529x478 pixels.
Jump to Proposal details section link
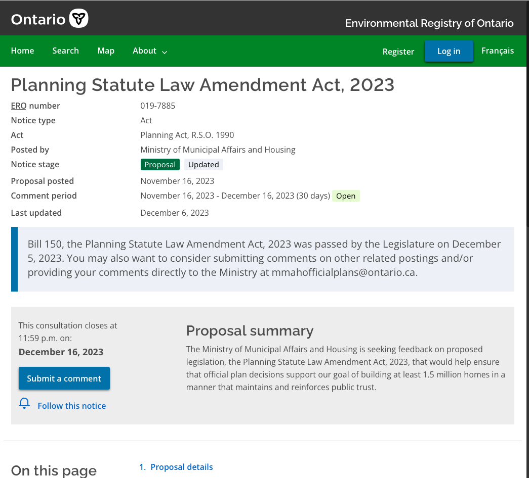182,467
